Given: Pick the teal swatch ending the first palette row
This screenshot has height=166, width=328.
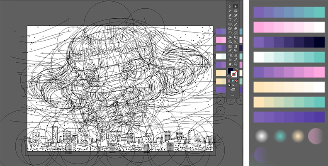Looking at the screenshot, I should (319, 12).
